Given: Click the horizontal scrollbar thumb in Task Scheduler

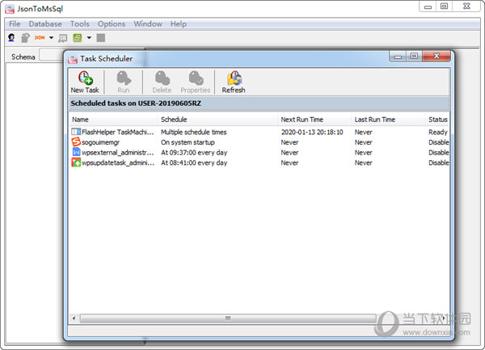Looking at the screenshot, I should tap(228, 318).
